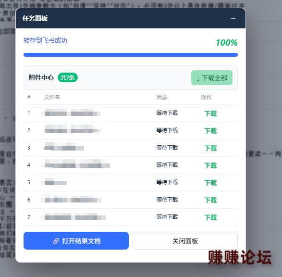The image size is (282, 277).
Task: Click the 任务面板 title text
Action: (35, 18)
